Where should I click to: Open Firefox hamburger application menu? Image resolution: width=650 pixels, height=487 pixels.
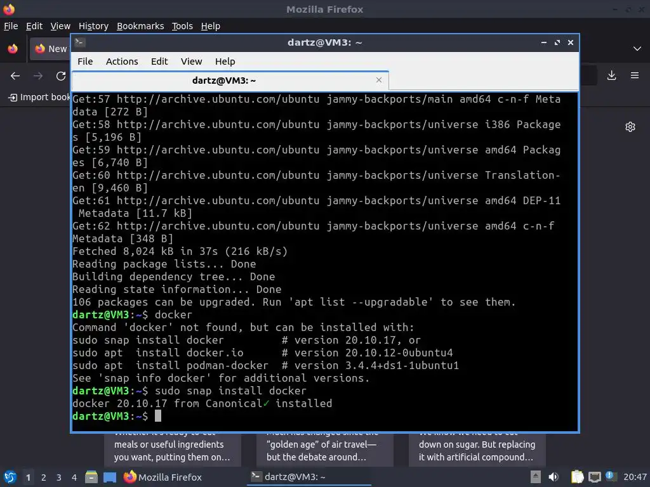pyautogui.click(x=635, y=75)
